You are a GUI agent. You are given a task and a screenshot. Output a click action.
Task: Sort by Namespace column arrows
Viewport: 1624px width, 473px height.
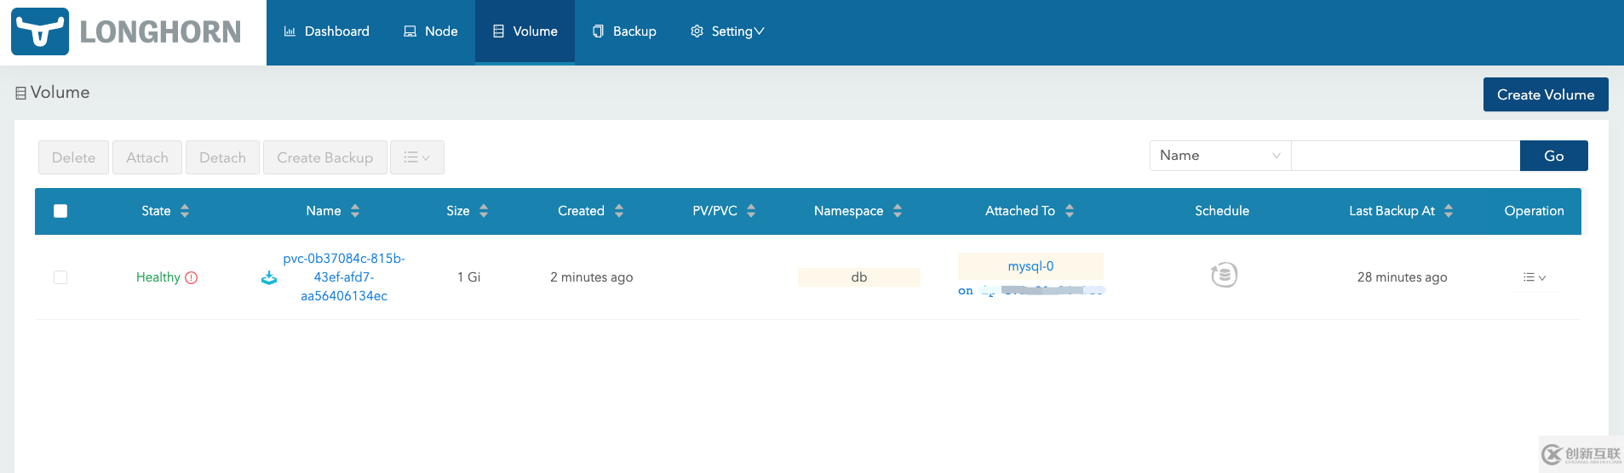[x=898, y=211]
